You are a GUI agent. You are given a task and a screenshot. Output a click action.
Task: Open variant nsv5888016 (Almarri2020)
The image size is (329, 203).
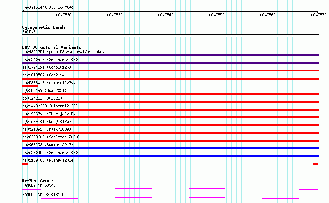pos(49,83)
